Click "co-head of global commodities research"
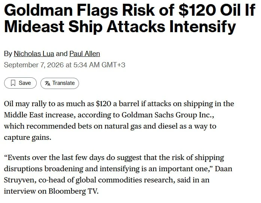The image size is (261, 203). [x=107, y=180]
